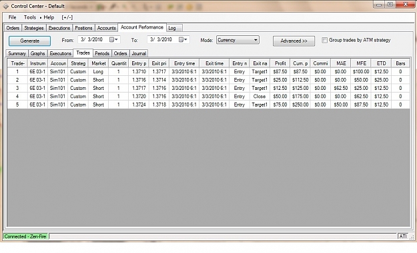Click entry price 1.3724 in trade 5
This screenshot has height=253, width=417.
pyautogui.click(x=139, y=105)
